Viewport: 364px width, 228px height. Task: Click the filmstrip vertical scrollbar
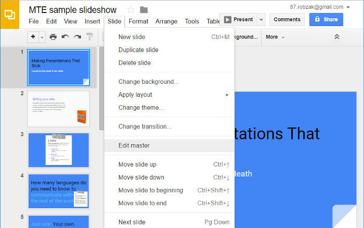pos(101,88)
